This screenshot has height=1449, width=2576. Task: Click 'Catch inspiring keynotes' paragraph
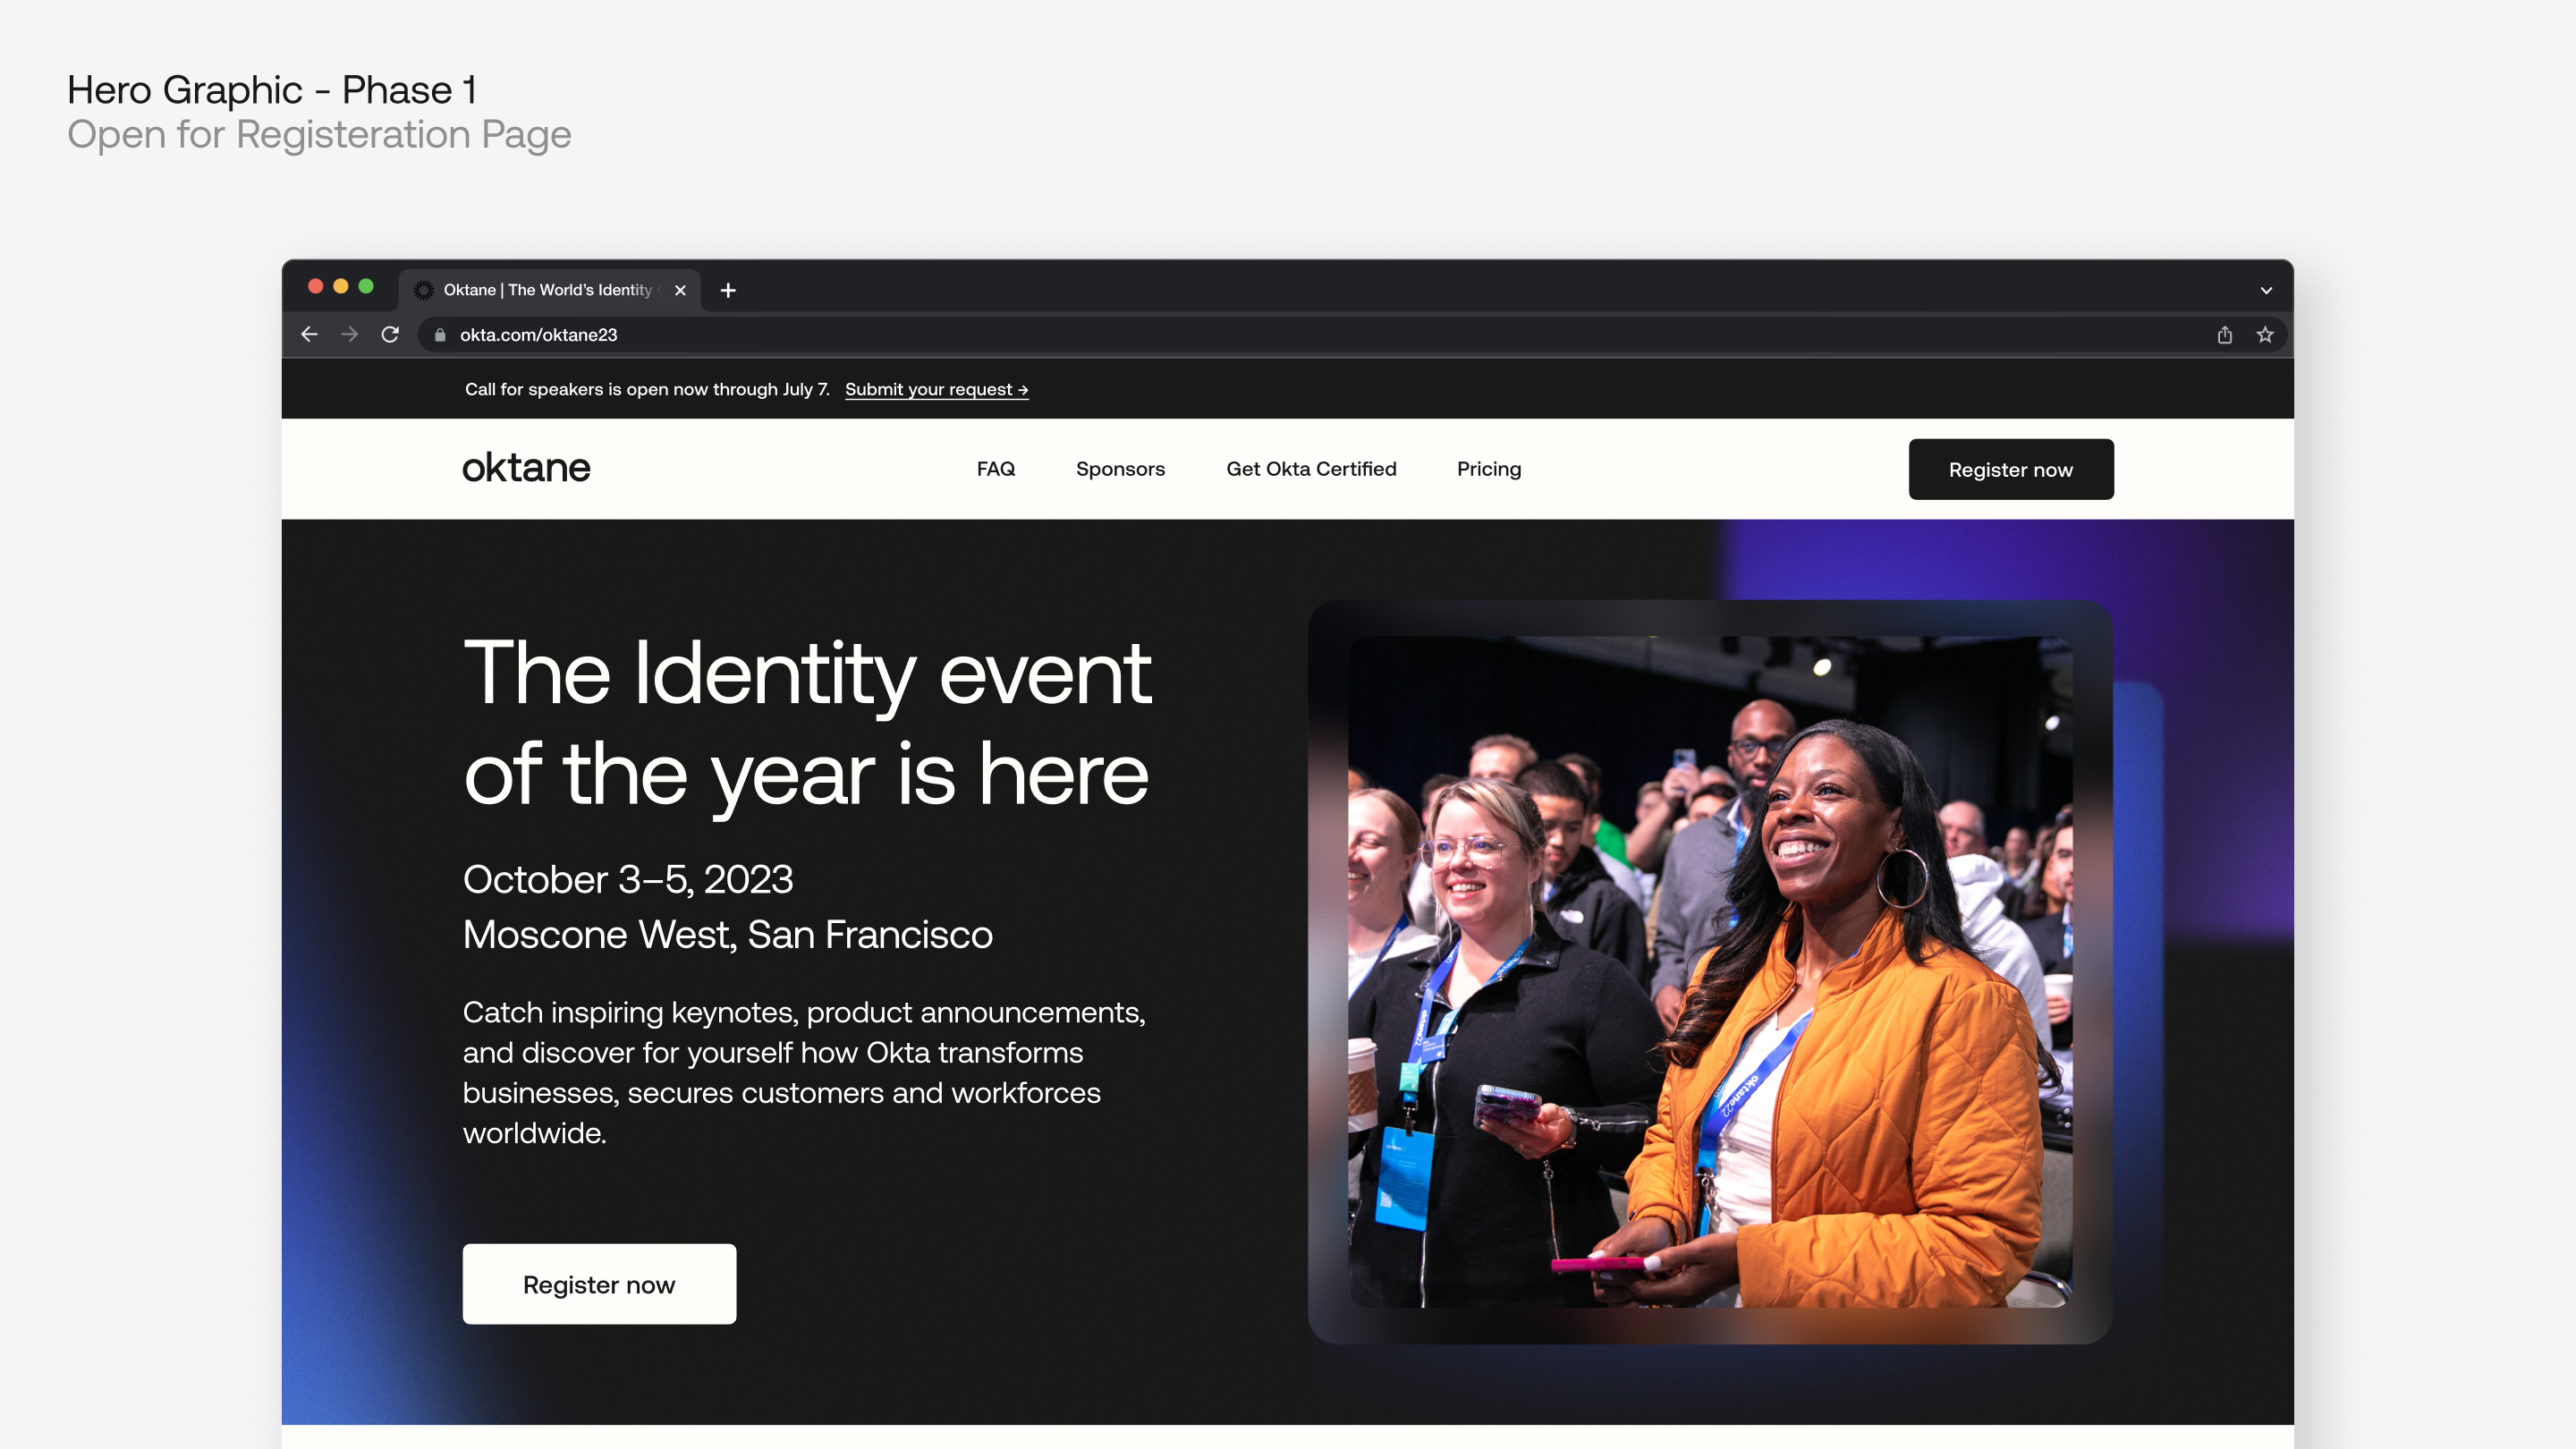point(804,1072)
